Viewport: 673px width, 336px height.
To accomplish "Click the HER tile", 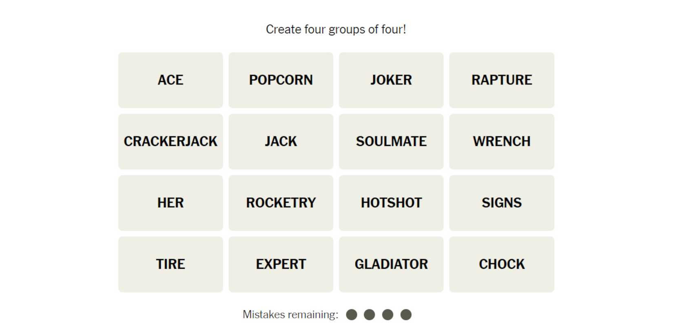I will click(170, 203).
